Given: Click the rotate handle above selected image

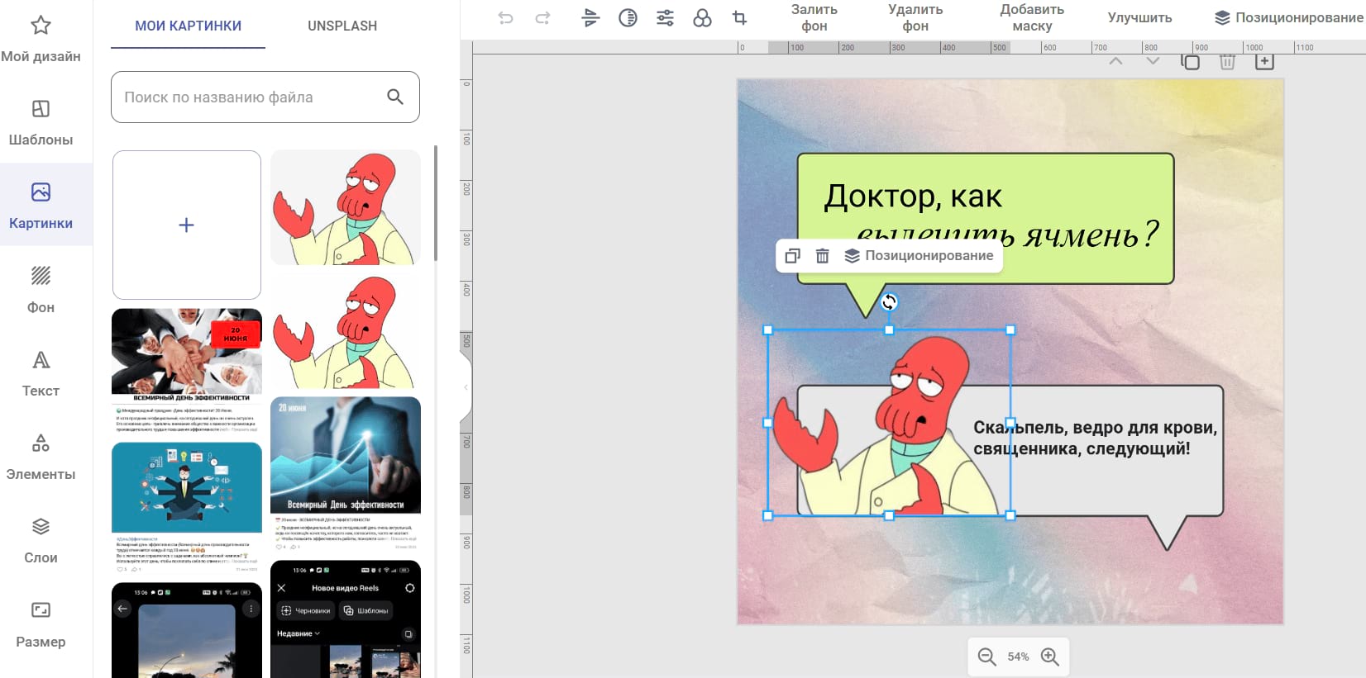Looking at the screenshot, I should [x=889, y=301].
